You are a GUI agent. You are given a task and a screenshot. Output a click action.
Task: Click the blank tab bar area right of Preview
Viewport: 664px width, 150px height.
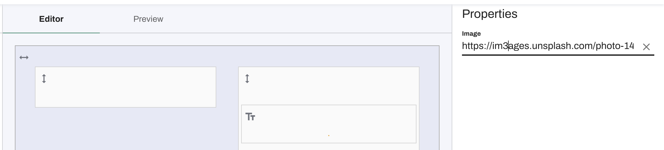coord(303,19)
